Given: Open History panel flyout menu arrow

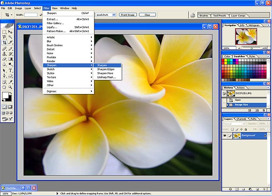Looking at the screenshot, I should 268,88.
